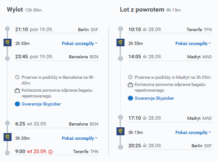
Task: Click blue badge icon beside right Gwarancja Skypicker
Action: [x=130, y=98]
